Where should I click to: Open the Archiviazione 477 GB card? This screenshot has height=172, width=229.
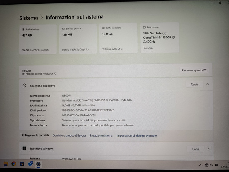[38, 39]
